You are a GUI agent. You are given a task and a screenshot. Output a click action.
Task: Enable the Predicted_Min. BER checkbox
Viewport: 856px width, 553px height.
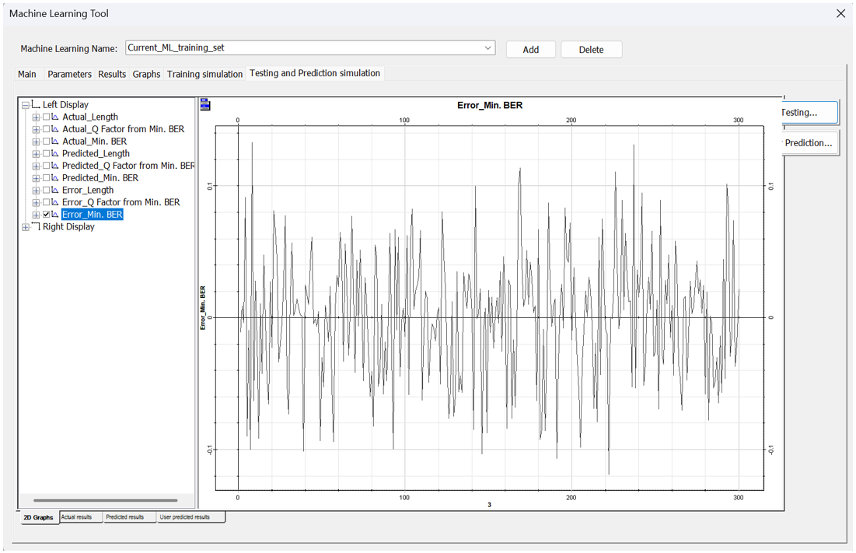pyautogui.click(x=47, y=178)
